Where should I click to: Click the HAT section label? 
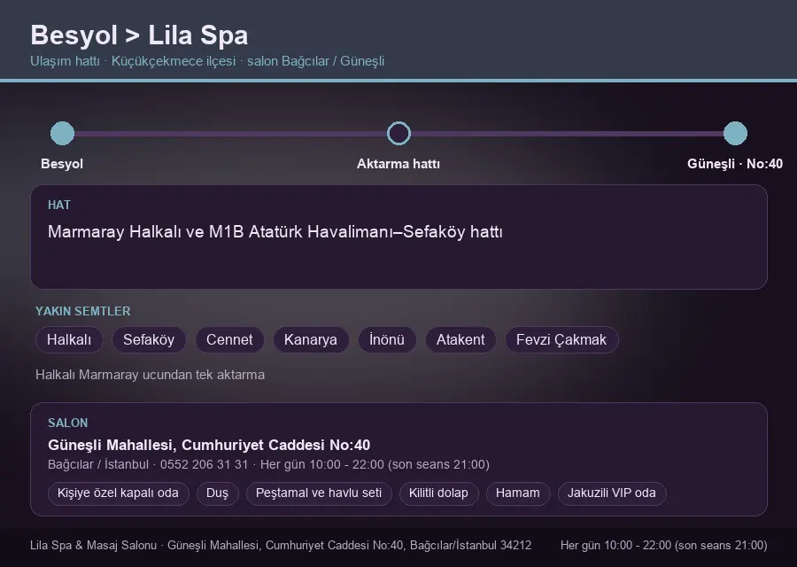pos(59,205)
